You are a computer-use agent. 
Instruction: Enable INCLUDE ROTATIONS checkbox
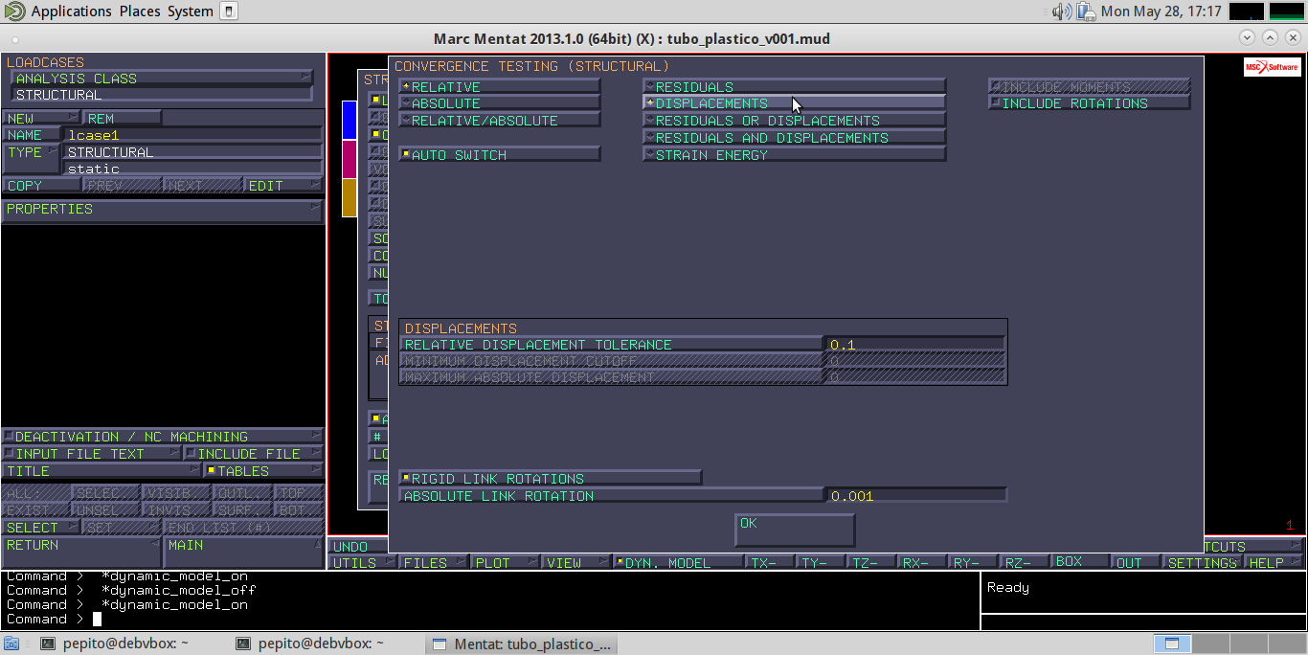(1090, 103)
